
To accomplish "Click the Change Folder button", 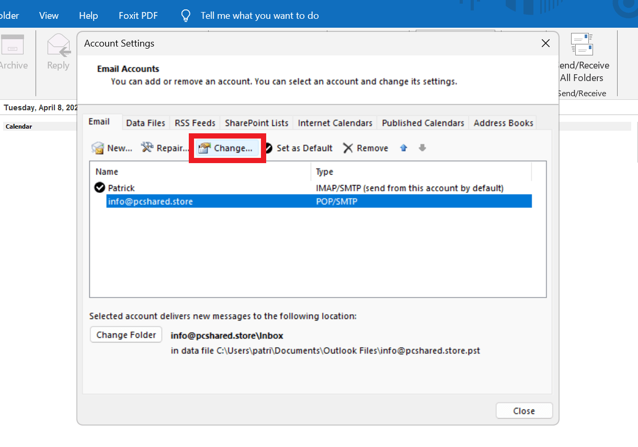I will pyautogui.click(x=126, y=335).
